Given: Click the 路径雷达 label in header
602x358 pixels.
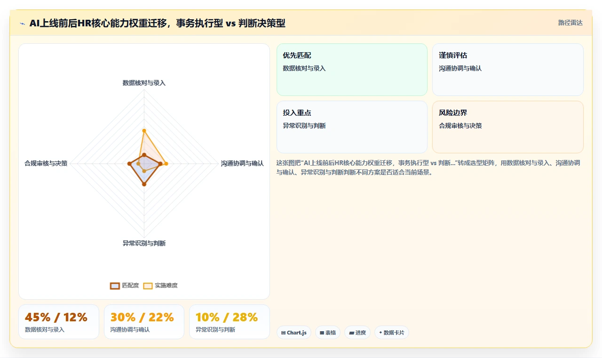Looking at the screenshot, I should pos(570,23).
